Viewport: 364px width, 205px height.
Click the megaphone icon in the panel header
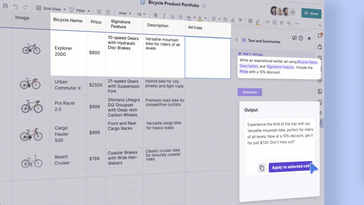pos(294,38)
